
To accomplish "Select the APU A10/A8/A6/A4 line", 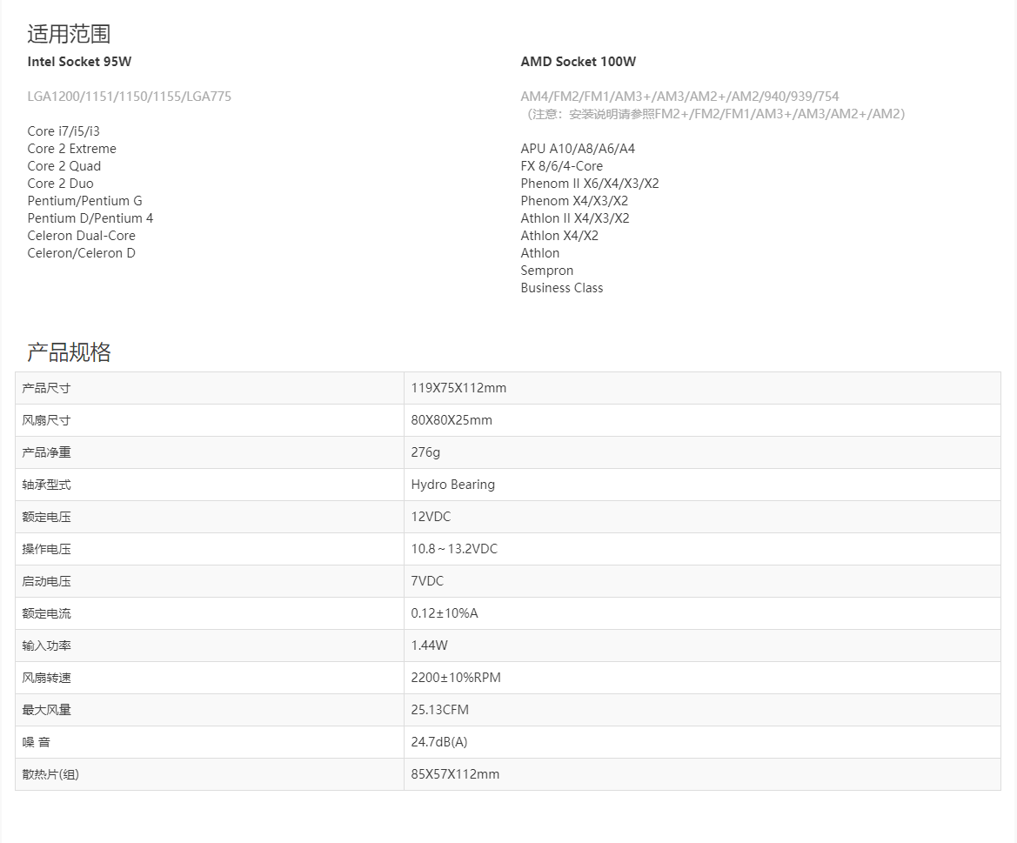I will pyautogui.click(x=578, y=149).
